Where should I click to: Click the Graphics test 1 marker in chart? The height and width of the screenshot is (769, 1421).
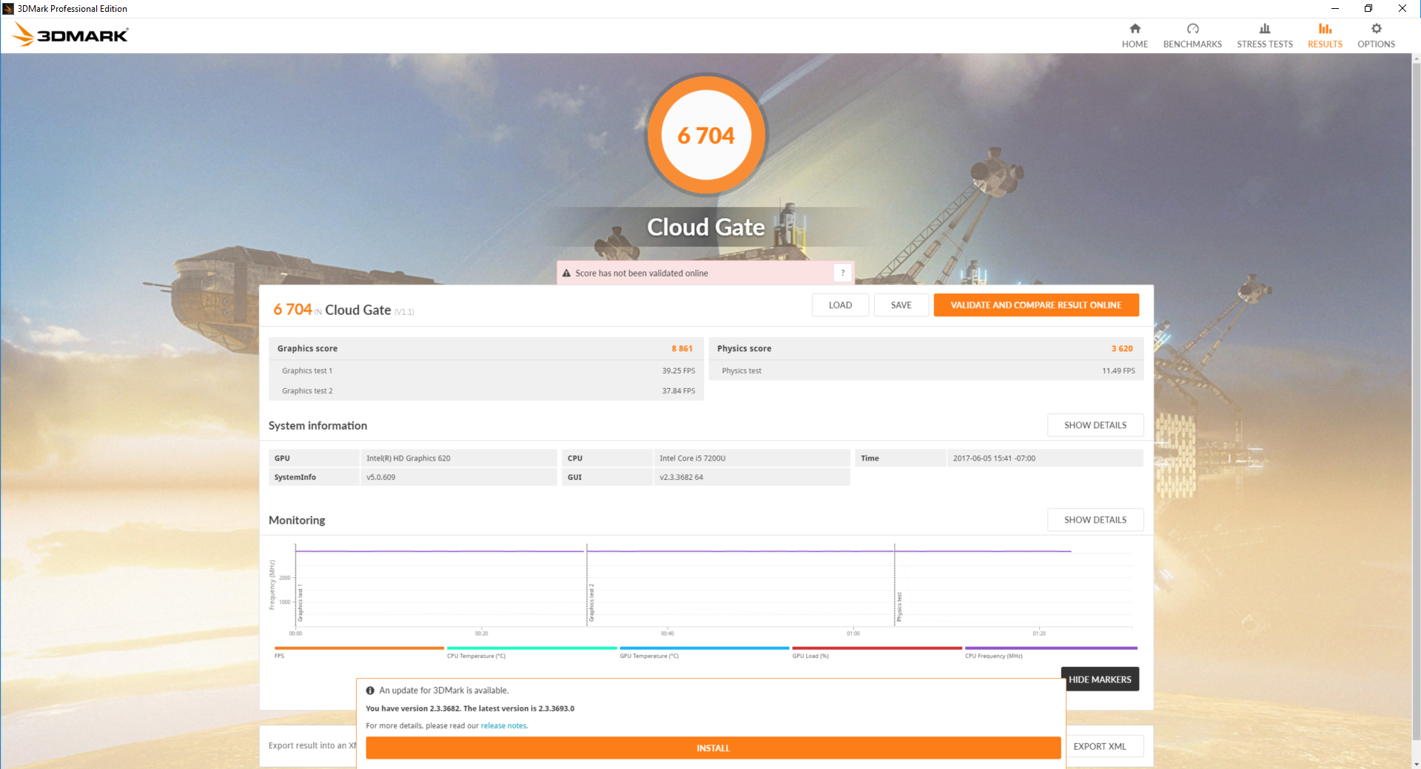point(300,603)
